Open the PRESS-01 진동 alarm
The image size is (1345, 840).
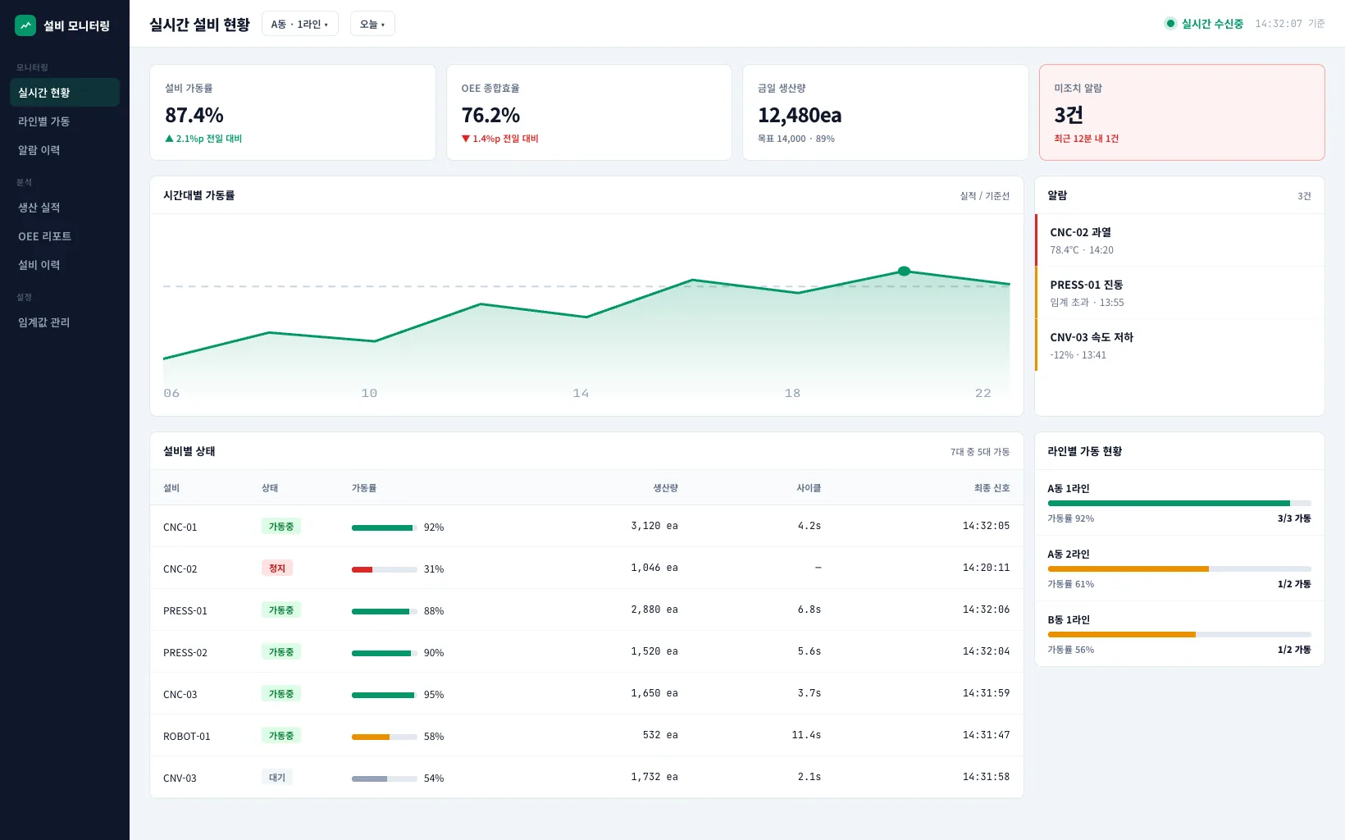coord(1180,293)
